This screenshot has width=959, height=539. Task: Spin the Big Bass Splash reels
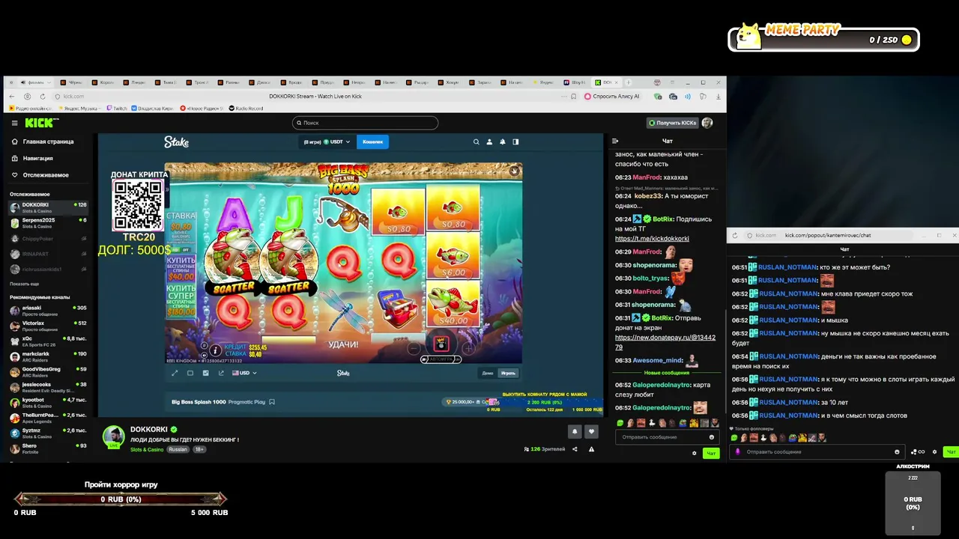click(441, 344)
